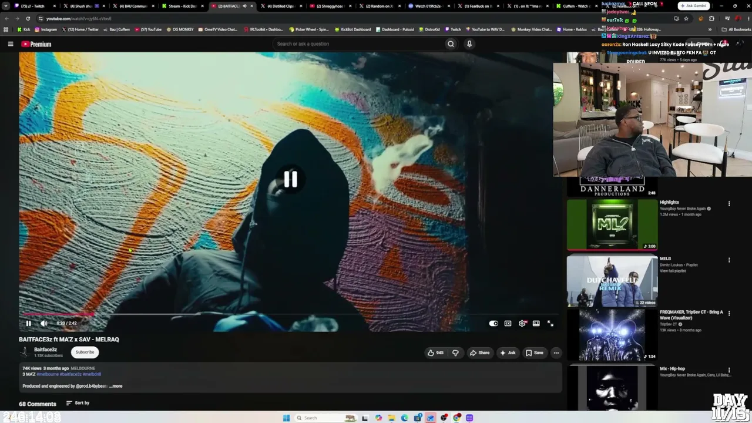This screenshot has width=752, height=423.
Task: Open options menu for Mix - Hip-hop
Action: point(729,370)
